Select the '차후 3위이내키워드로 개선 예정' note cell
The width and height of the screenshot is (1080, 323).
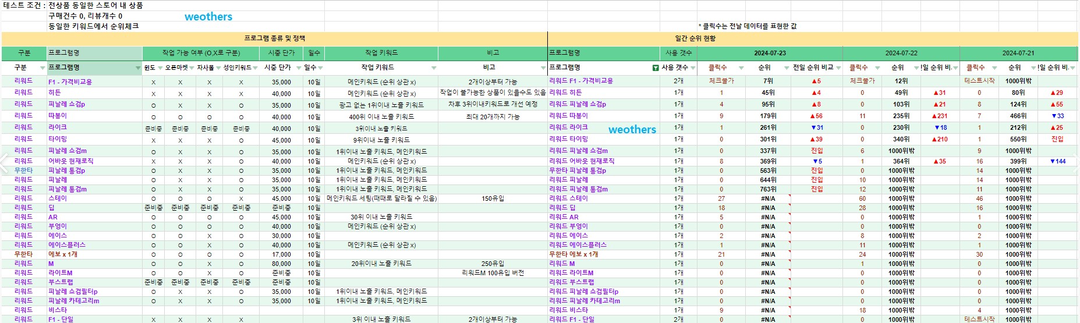(493, 104)
